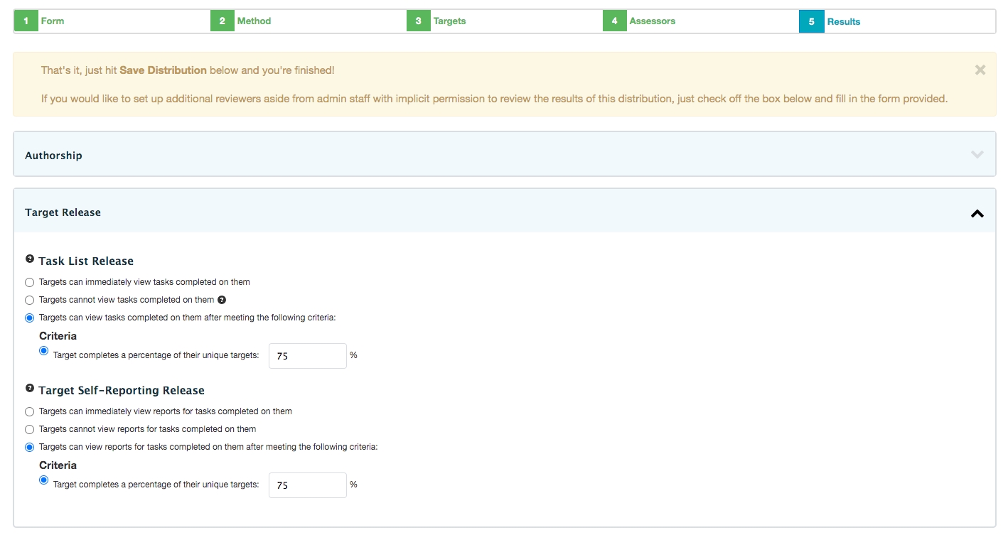Go to step 2 Method
Viewport: 1003px width, 535px height.
pos(254,21)
